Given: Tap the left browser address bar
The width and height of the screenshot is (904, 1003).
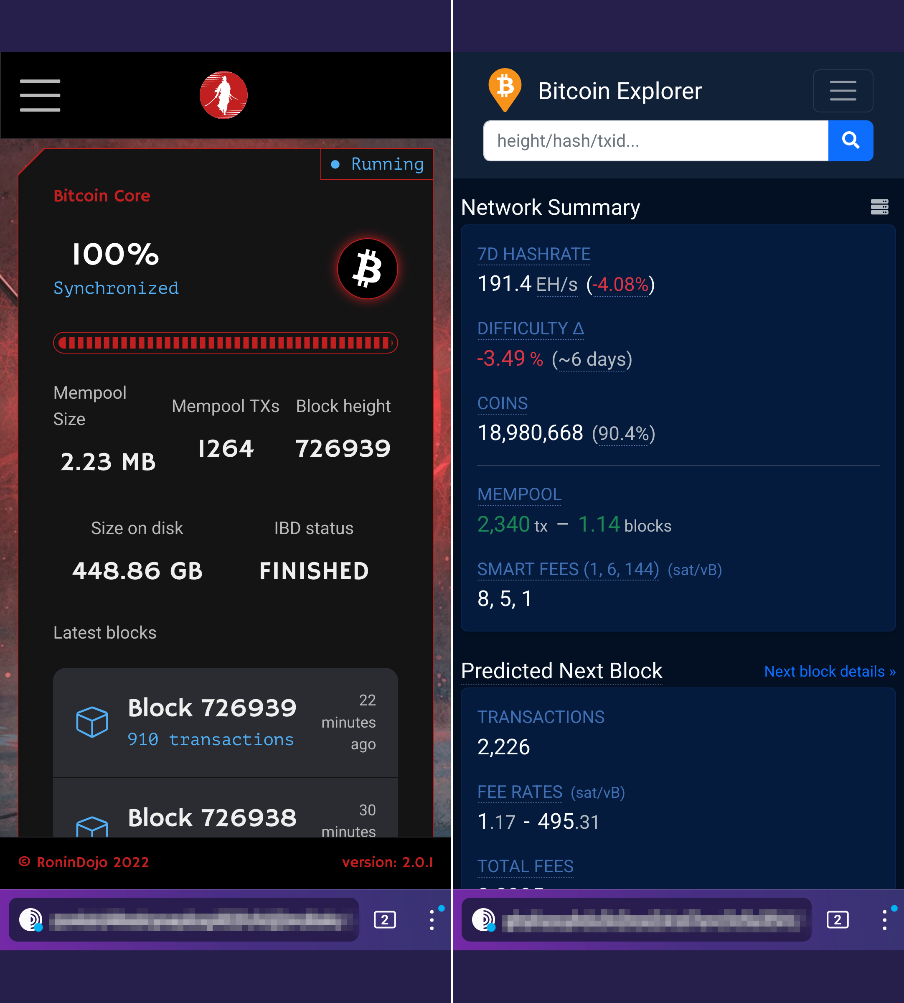Looking at the screenshot, I should click(x=184, y=919).
